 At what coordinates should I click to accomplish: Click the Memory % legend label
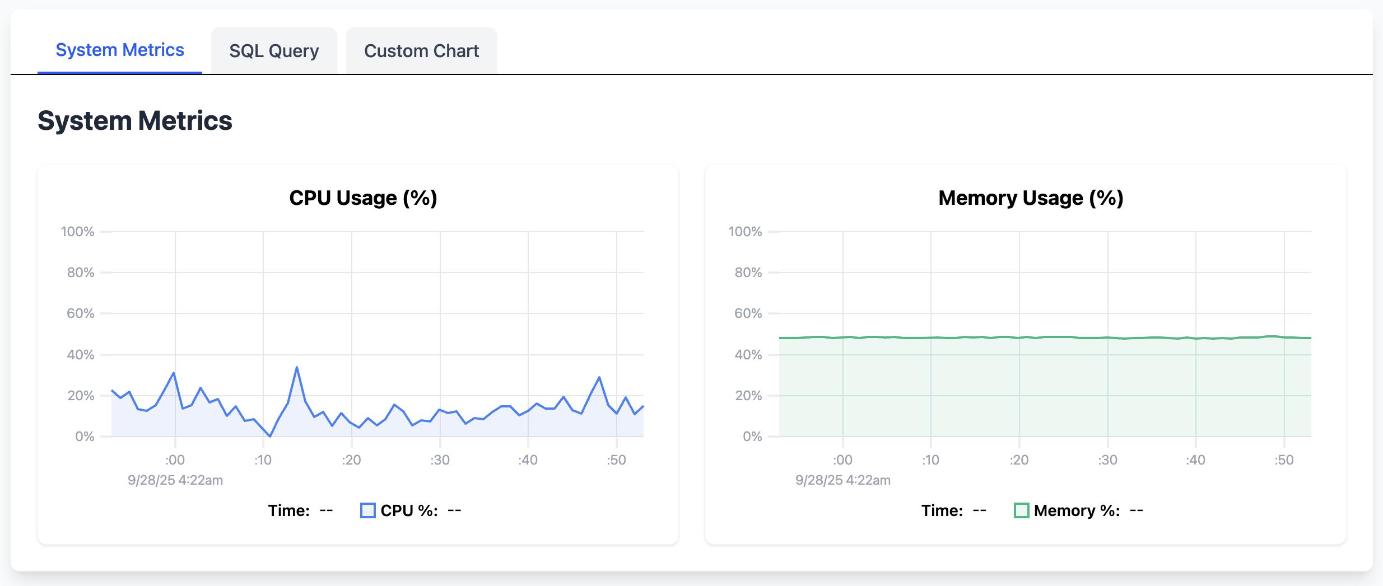click(1077, 510)
